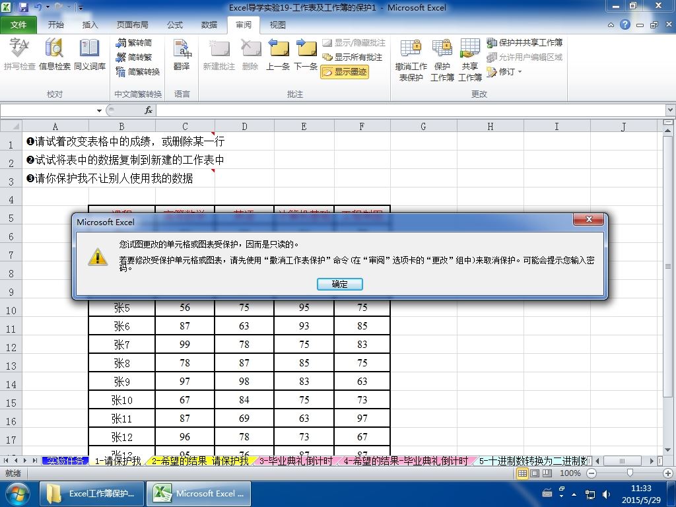Click zoom level 100%
Image resolution: width=676 pixels, height=507 pixels.
pyautogui.click(x=570, y=473)
